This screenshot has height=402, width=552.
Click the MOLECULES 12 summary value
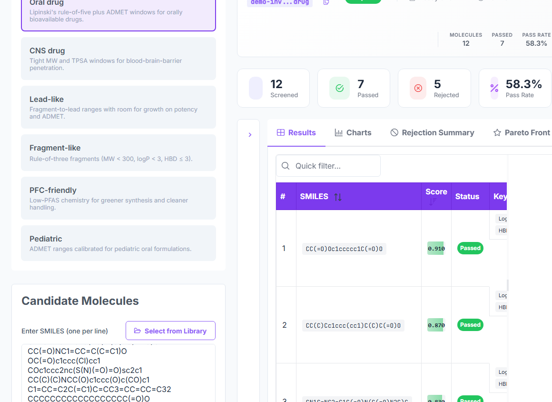click(466, 43)
